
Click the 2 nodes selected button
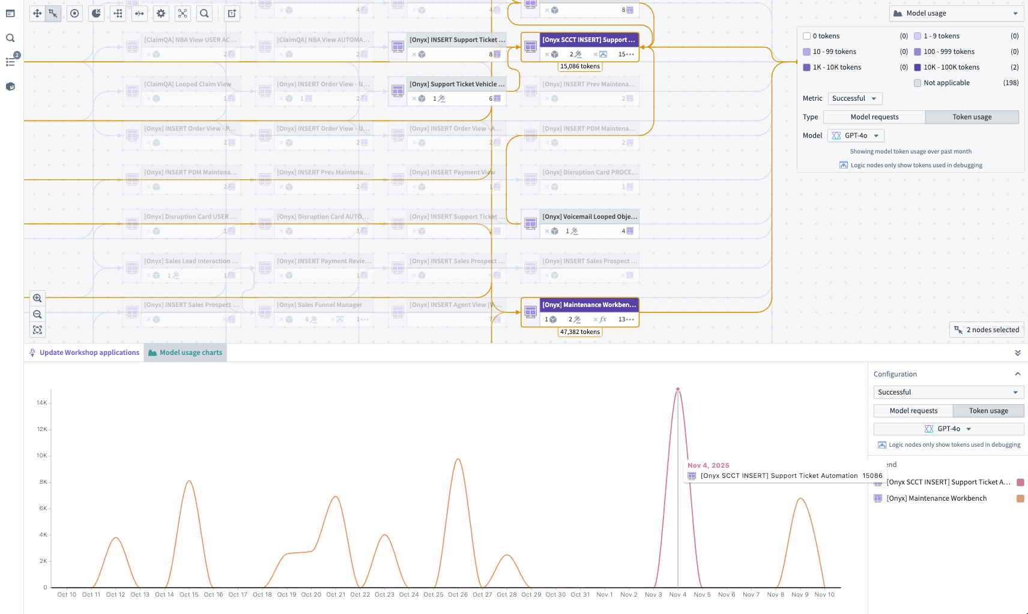[986, 330]
